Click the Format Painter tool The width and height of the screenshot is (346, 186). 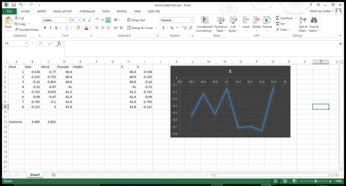(x=27, y=30)
